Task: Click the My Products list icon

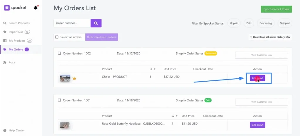Action: (5, 41)
